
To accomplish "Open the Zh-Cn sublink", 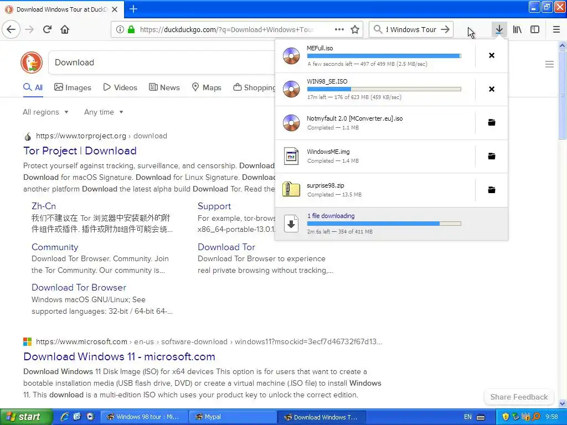I will click(x=44, y=206).
